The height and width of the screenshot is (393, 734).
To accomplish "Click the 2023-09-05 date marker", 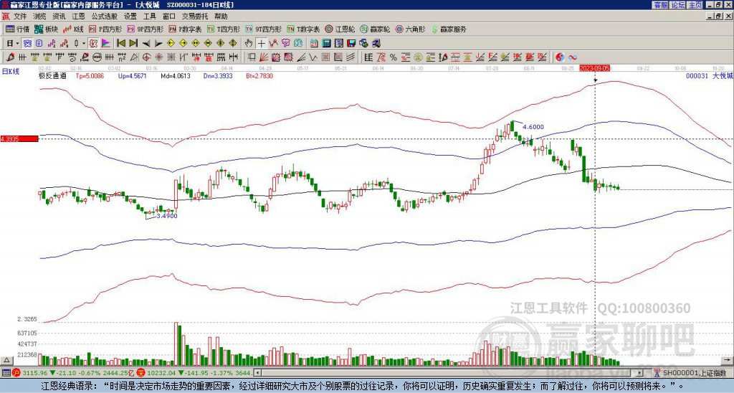I will click(594, 68).
